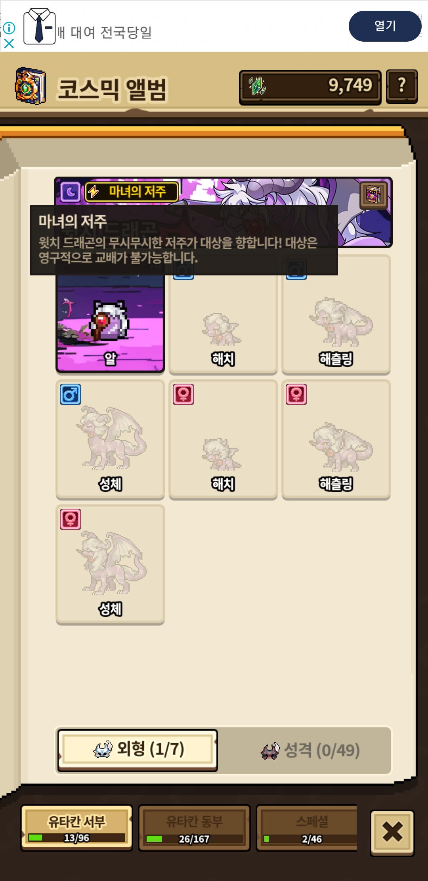This screenshot has width=428, height=881.
Task: Tap the Cosmic Album book icon
Action: [31, 86]
